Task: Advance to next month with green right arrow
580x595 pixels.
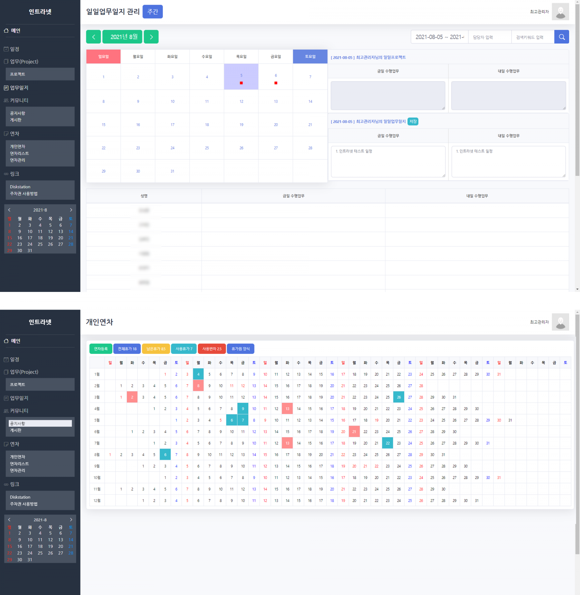Action: 151,37
